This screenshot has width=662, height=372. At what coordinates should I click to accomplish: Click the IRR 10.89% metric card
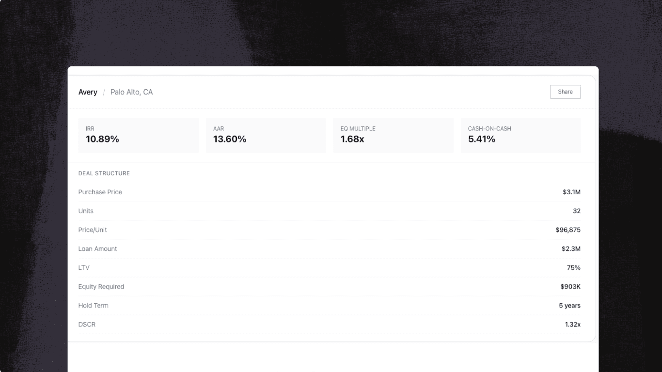pos(138,135)
